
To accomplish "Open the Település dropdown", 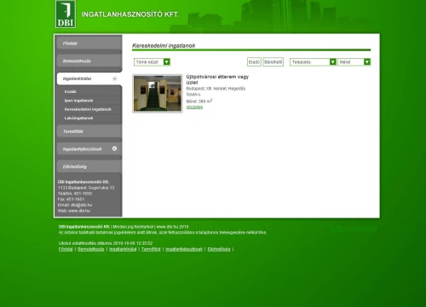I will coord(313,62).
